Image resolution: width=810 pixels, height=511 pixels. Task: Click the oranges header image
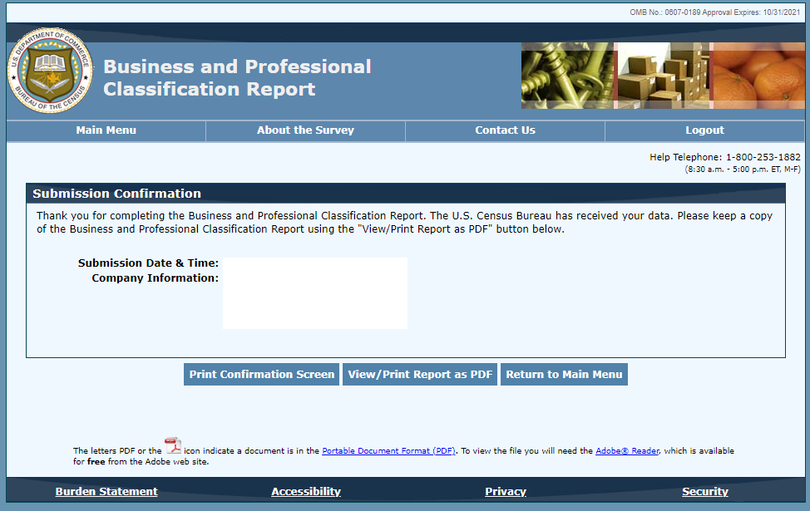pyautogui.click(x=758, y=76)
